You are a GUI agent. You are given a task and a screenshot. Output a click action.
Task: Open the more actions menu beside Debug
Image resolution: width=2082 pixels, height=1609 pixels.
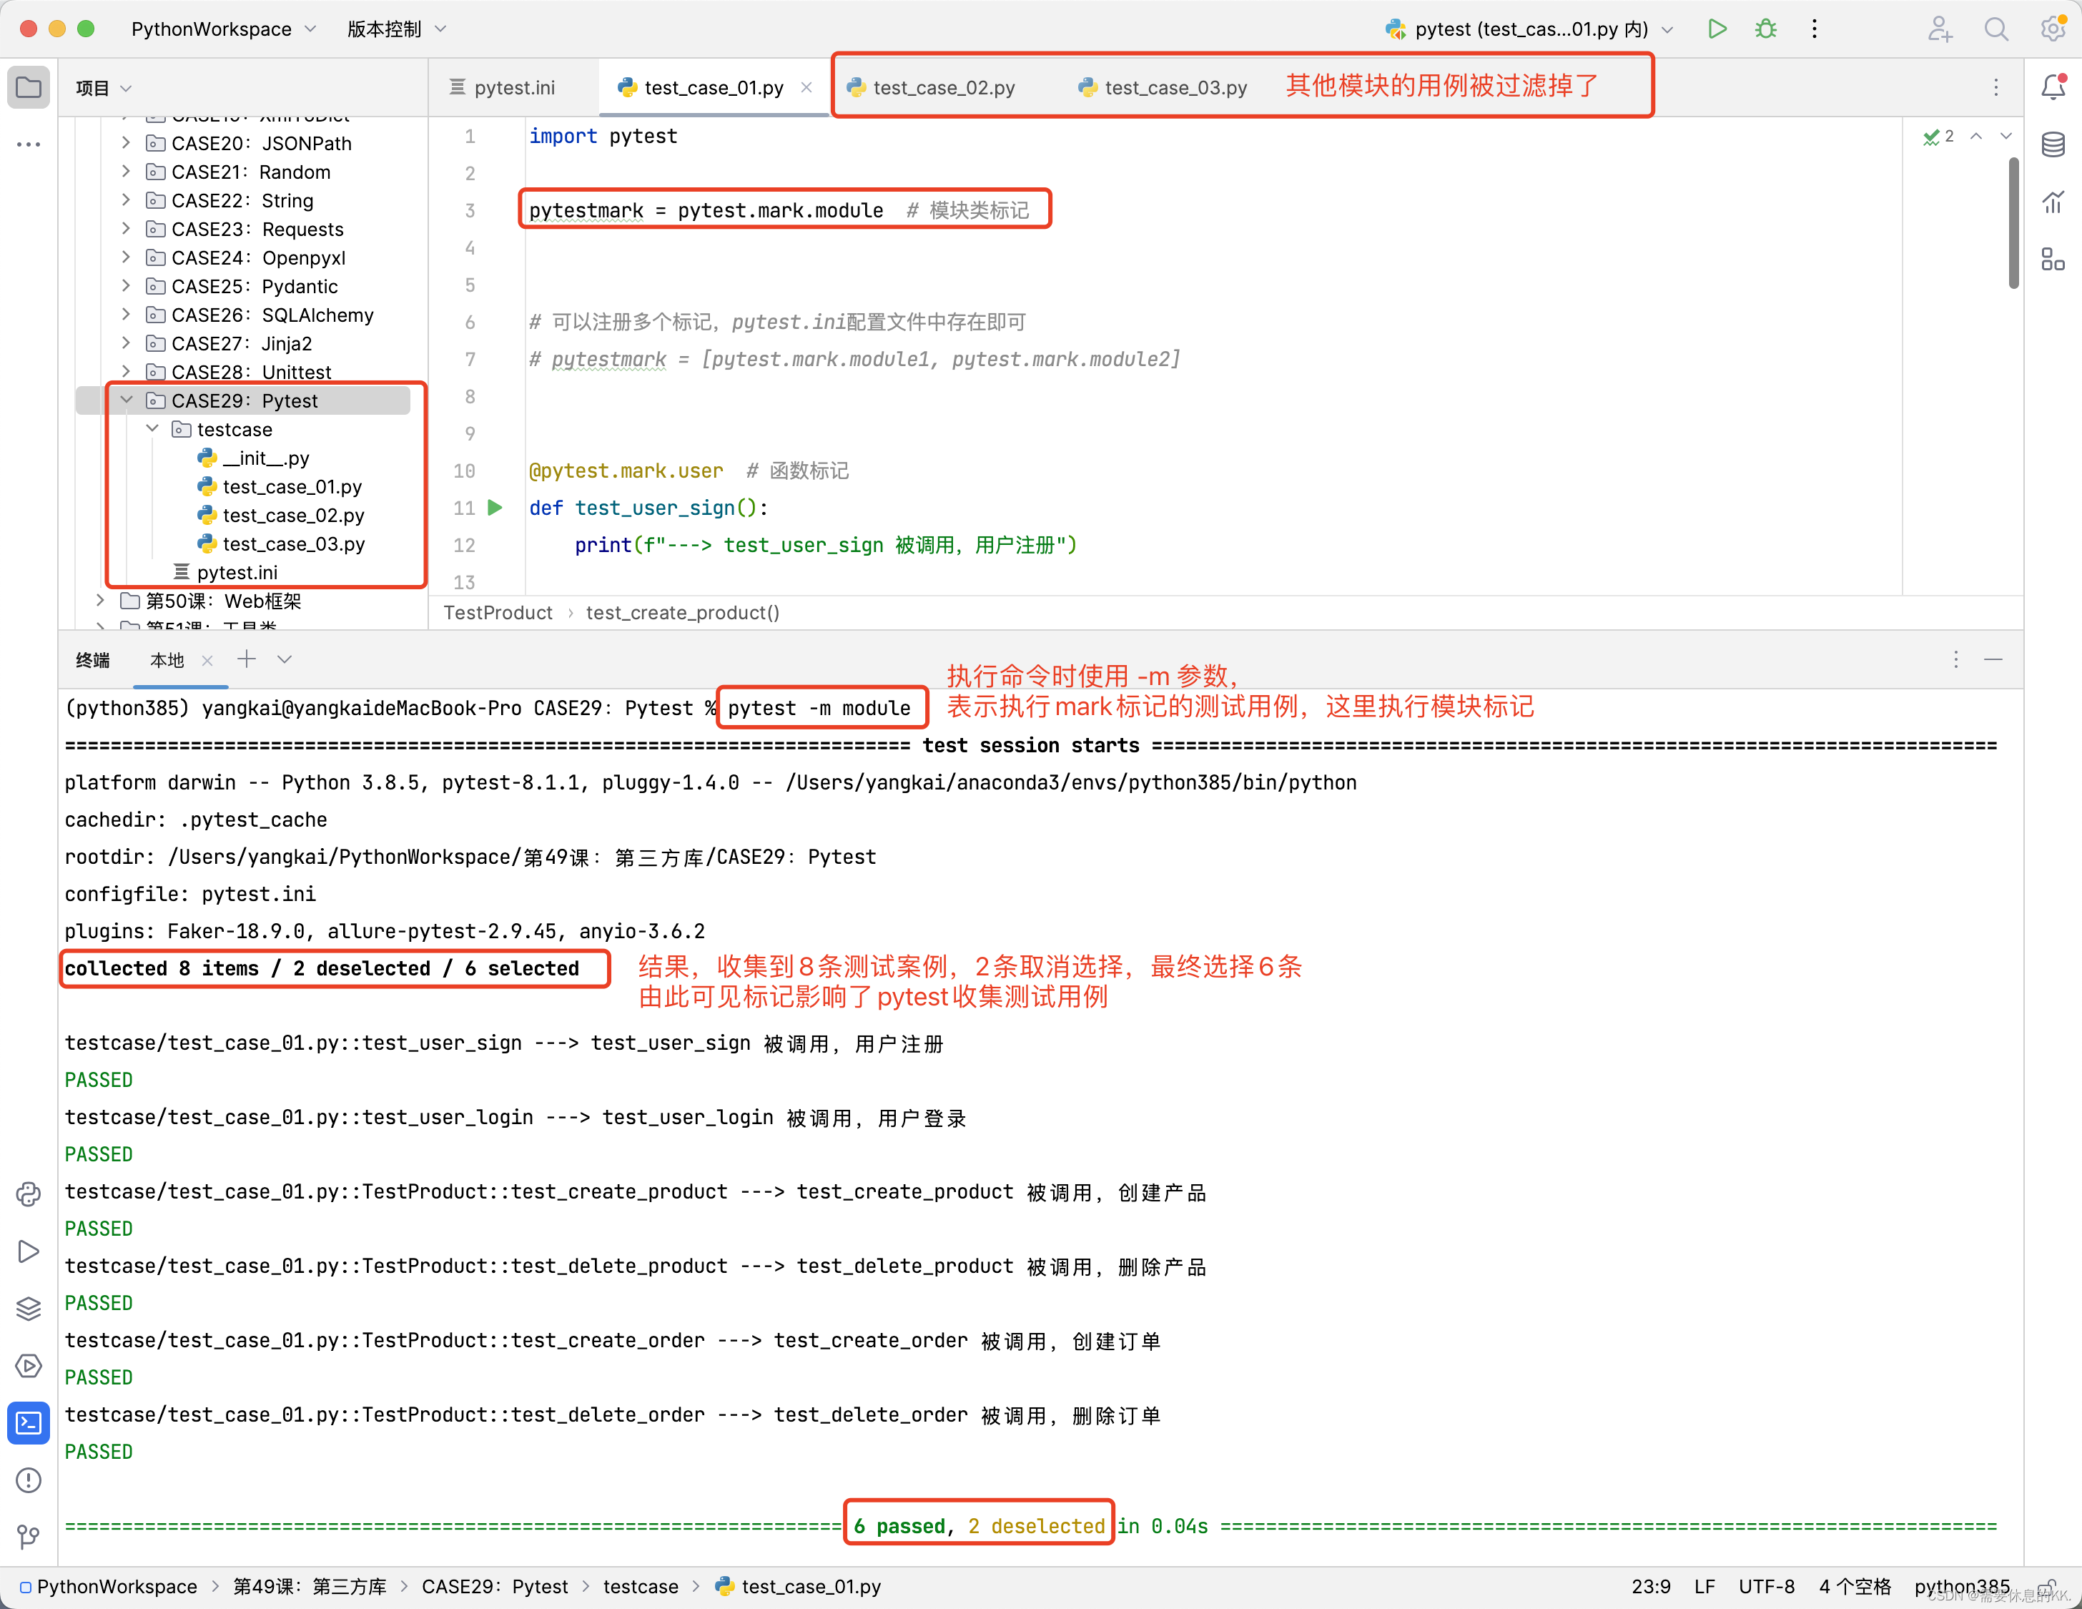[1814, 29]
